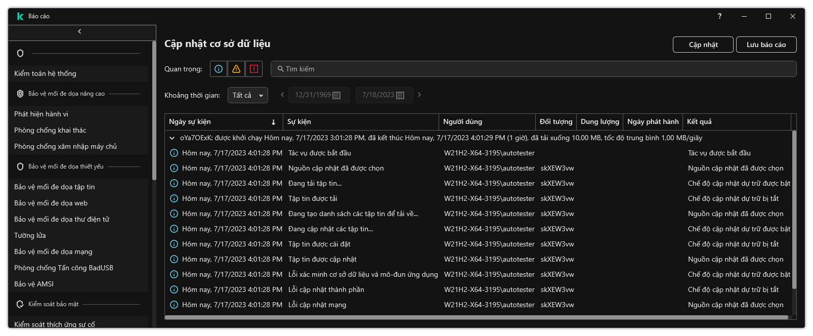The width and height of the screenshot is (813, 336).
Task: Click the horizontal scrollbar under the table
Action: [476, 317]
